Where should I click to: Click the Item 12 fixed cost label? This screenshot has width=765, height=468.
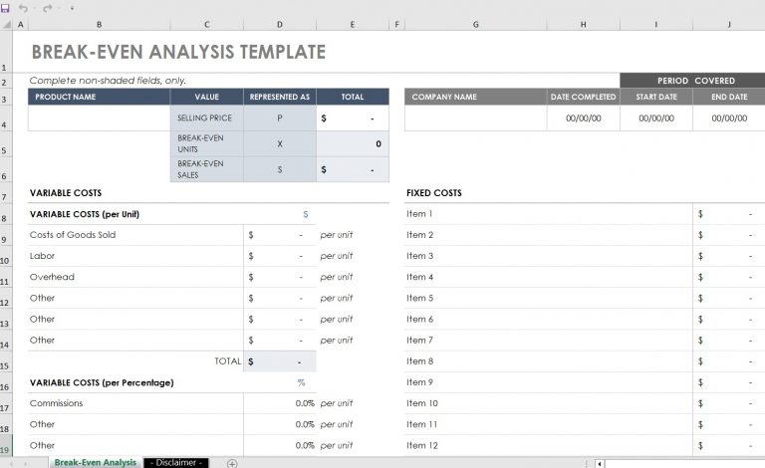[x=422, y=445]
